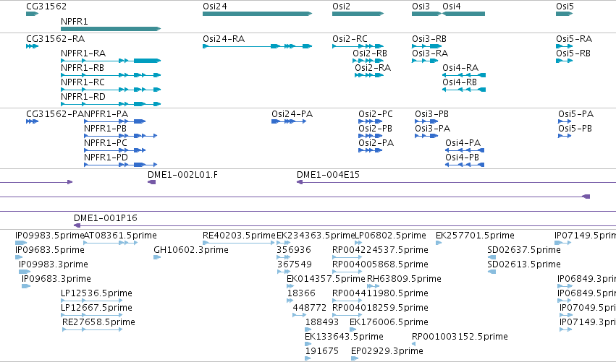Click the Osi4 gene bar
Image resolution: width=616 pixels, height=362 pixels.
pyautogui.click(x=463, y=14)
